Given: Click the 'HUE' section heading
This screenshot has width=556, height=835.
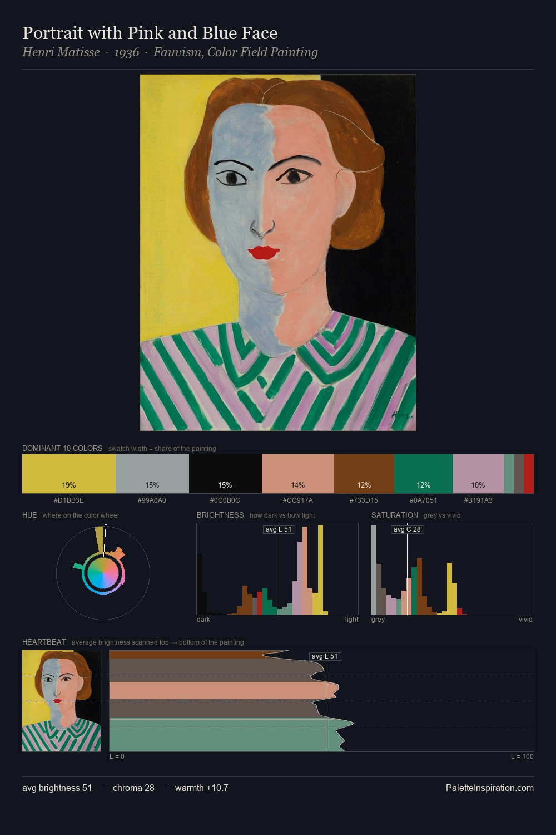Looking at the screenshot, I should tap(29, 515).
